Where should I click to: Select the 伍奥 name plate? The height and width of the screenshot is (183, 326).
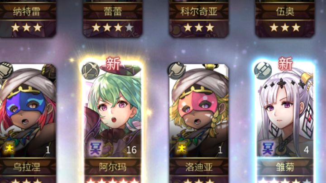(x=285, y=12)
